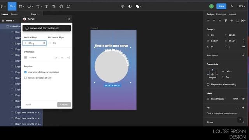Open the help question mark button
Image resolution: width=249 pixels, height=140 pixels.
(240, 120)
